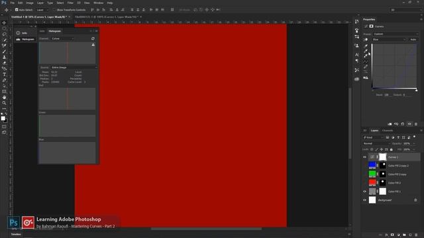Viewport: 424px width, 238px height.
Task: Switch to the second document tab
Action: click(107, 17)
